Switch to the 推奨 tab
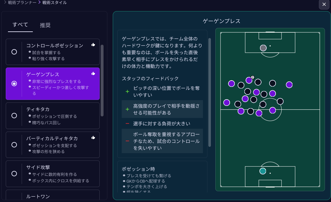 (45, 25)
